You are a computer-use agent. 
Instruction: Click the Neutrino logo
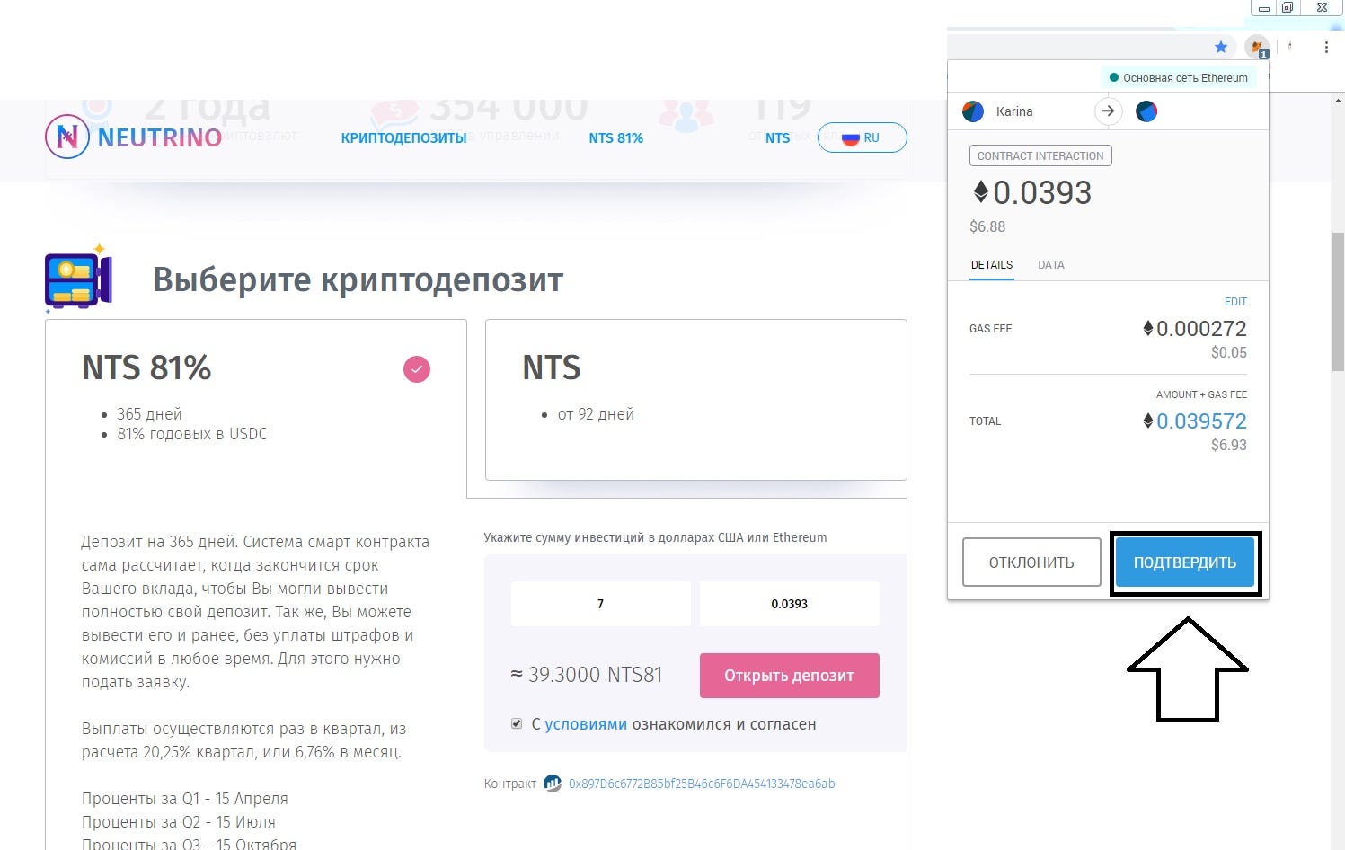pyautogui.click(x=133, y=137)
